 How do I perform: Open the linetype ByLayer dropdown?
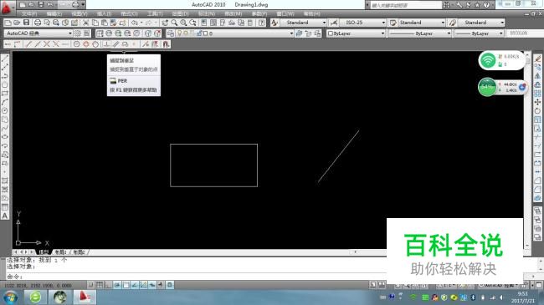click(419, 33)
